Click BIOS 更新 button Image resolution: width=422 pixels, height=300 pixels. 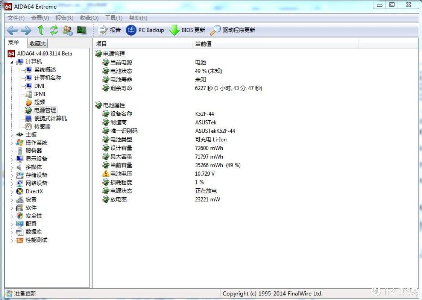click(187, 30)
